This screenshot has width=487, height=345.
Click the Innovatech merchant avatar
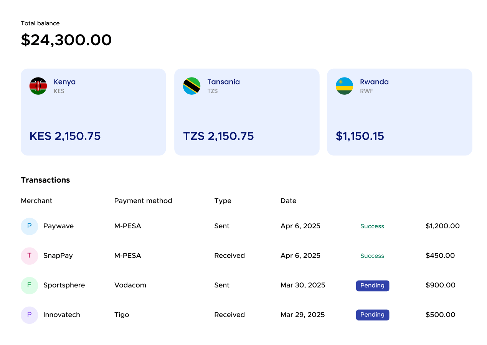coord(29,315)
